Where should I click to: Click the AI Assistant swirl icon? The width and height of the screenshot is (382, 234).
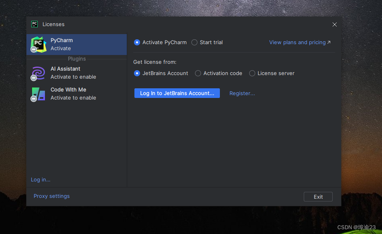38,73
